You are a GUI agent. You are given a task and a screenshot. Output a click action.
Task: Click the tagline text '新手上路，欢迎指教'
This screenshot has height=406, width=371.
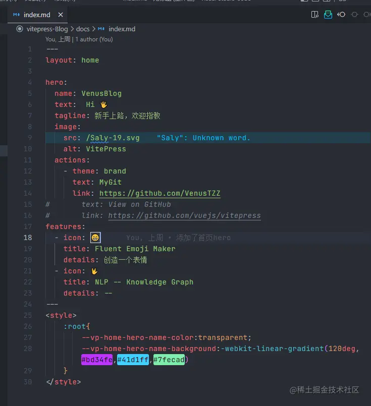pos(128,115)
